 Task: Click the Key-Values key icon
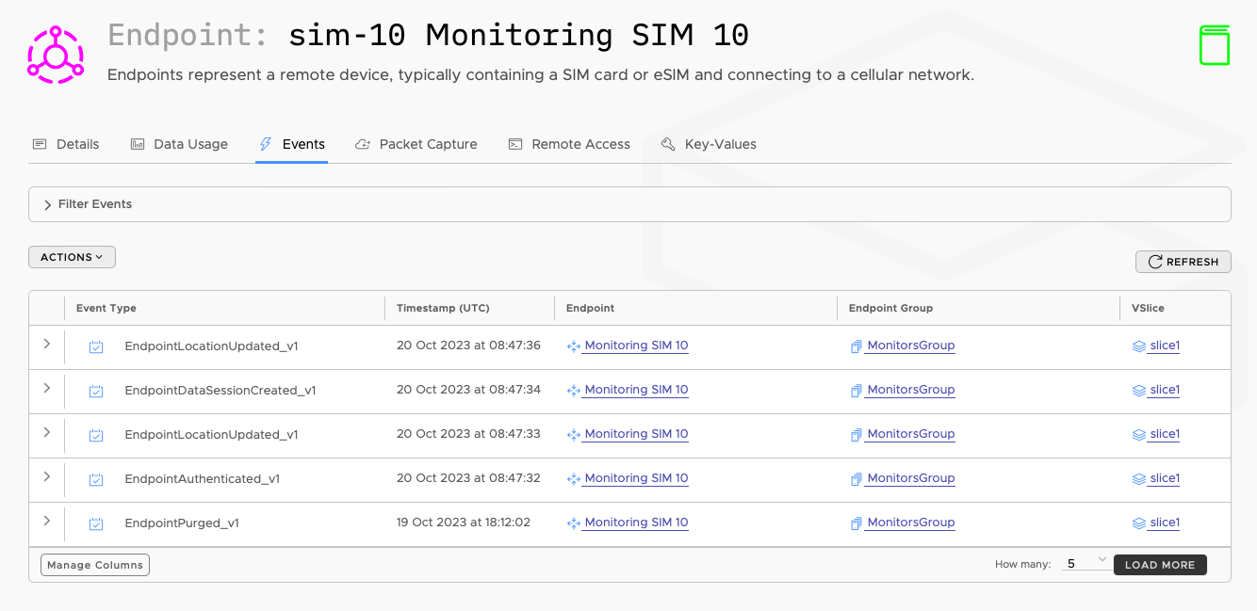click(668, 144)
